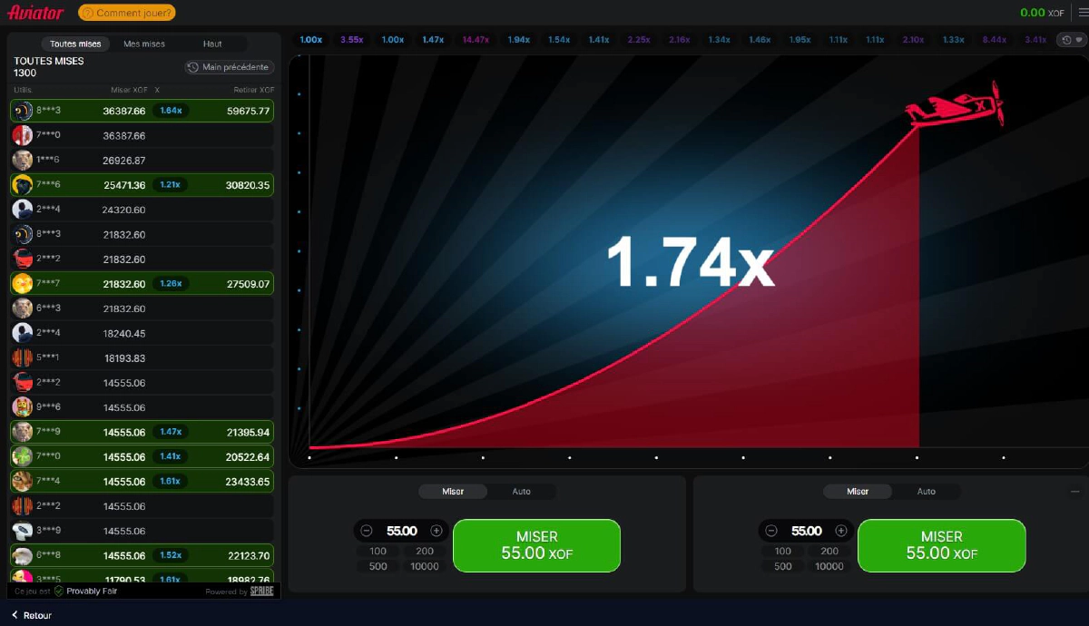The height and width of the screenshot is (626, 1089).
Task: Switch to the Toutes mises tab
Action: pos(75,44)
